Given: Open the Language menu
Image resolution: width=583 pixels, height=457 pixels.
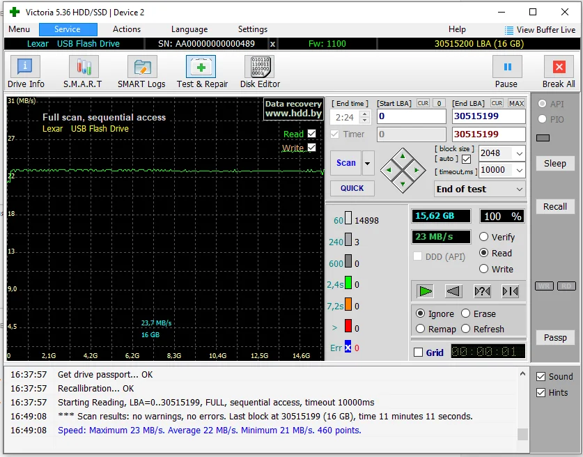Looking at the screenshot, I should click(x=189, y=29).
